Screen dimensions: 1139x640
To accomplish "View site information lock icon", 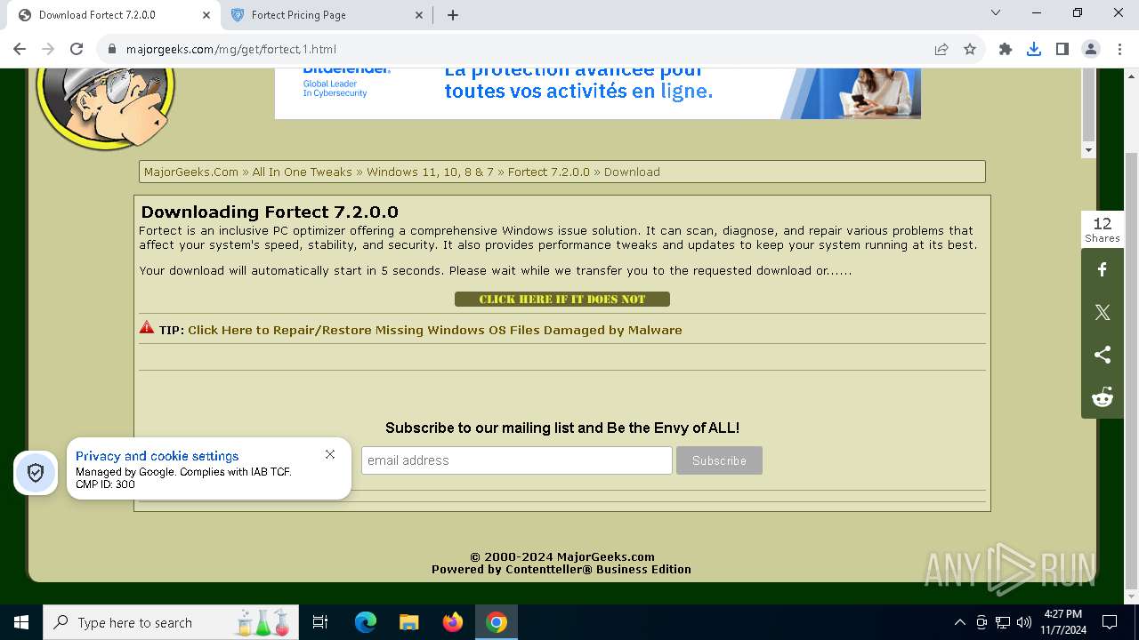I will click(112, 49).
